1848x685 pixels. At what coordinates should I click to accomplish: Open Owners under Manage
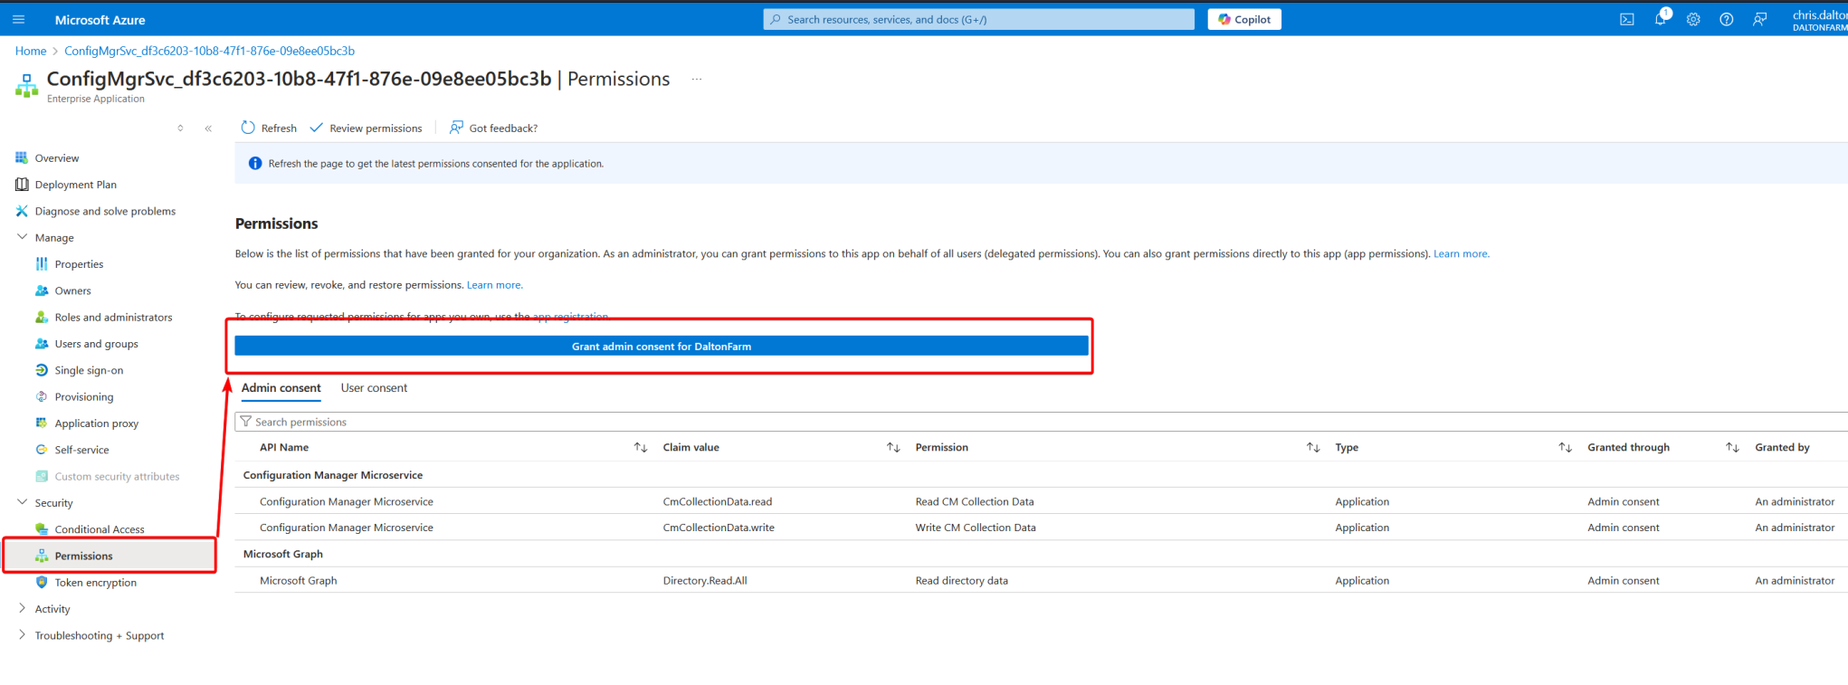click(72, 290)
